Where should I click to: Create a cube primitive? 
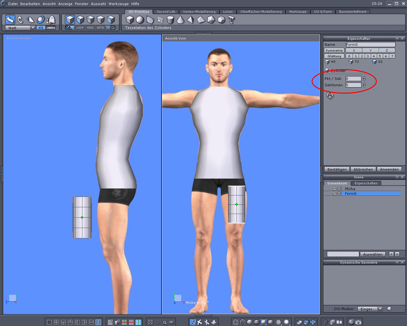(130, 20)
